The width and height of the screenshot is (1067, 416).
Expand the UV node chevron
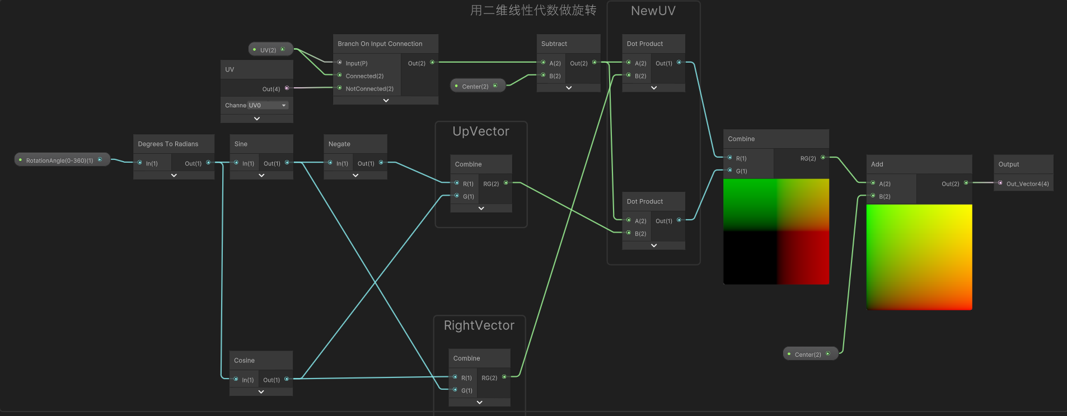(257, 119)
